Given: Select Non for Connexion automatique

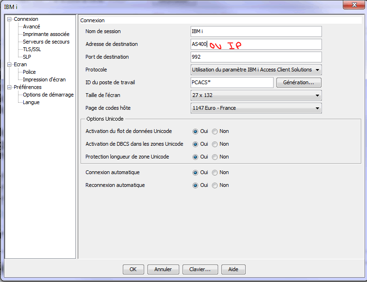Looking at the screenshot, I should point(215,173).
